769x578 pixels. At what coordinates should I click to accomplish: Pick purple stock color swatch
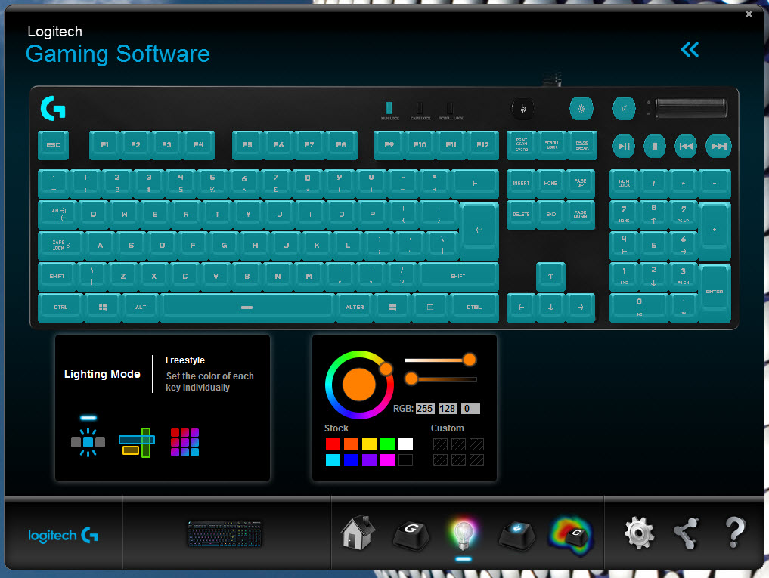click(x=369, y=460)
